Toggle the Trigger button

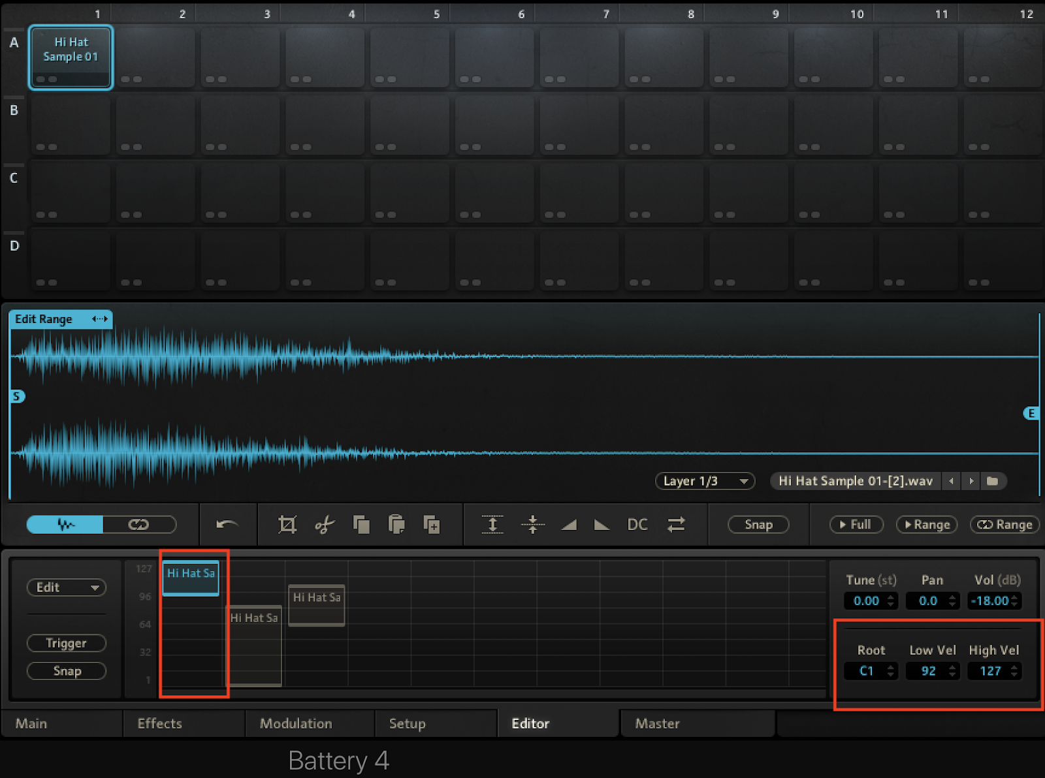click(67, 643)
